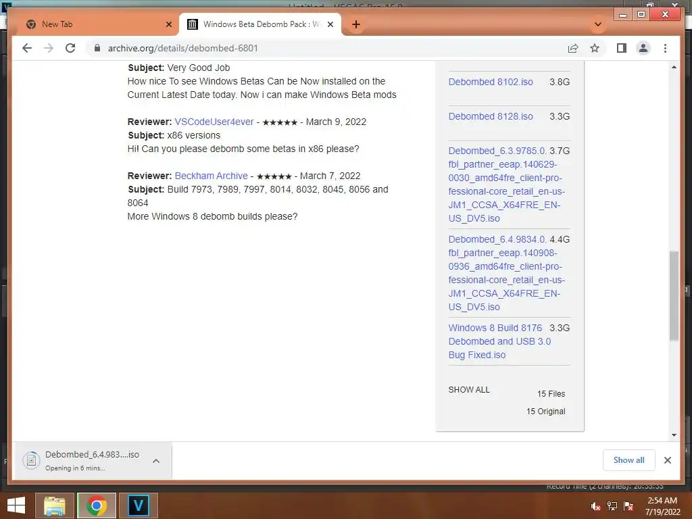Open a new tab with the plus button

(x=356, y=24)
